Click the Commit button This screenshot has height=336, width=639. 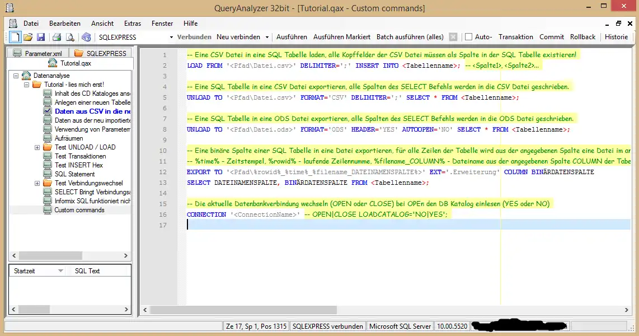tap(551, 37)
